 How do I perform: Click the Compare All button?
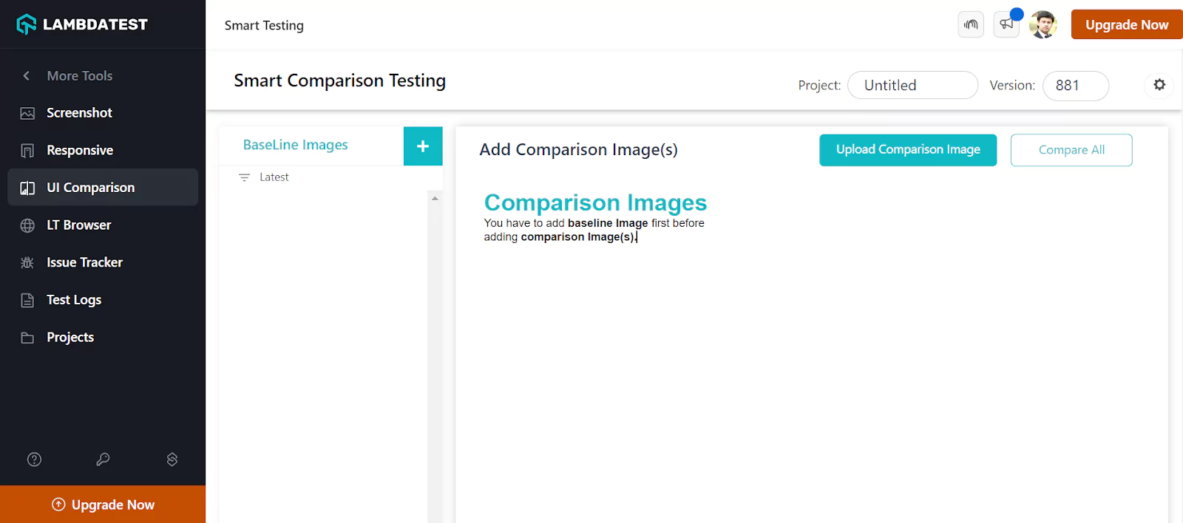pyautogui.click(x=1071, y=150)
